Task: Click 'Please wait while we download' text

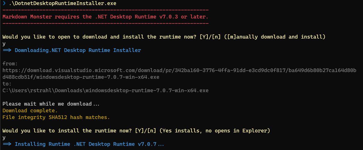Action: [x=47, y=104]
